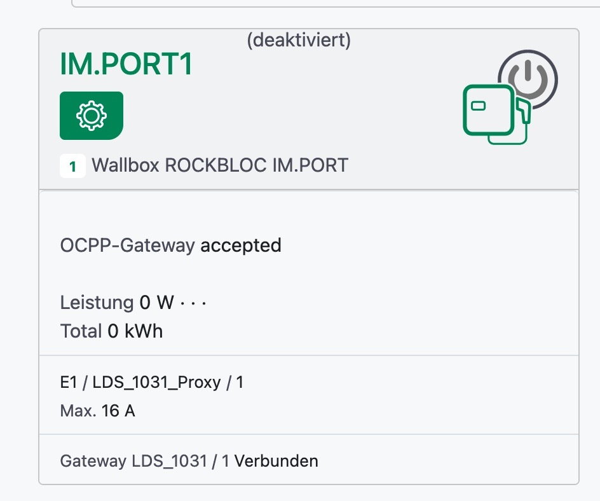Click the Wallbox ROCKBLOC IM.PORT name
600x501 pixels.
pyautogui.click(x=220, y=166)
